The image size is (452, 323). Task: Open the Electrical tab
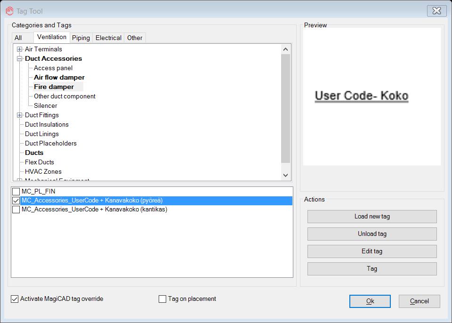[108, 38]
